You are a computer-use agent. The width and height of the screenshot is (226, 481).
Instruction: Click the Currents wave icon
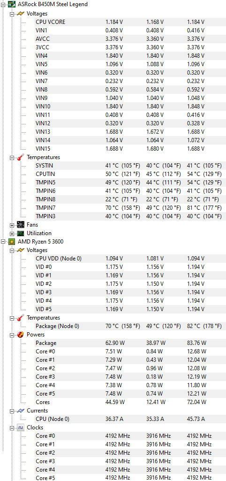click(x=21, y=411)
